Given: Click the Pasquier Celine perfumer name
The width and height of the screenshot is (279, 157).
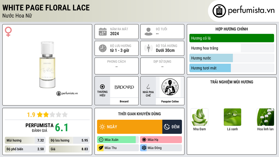Looking at the screenshot, I should pyautogui.click(x=170, y=101).
